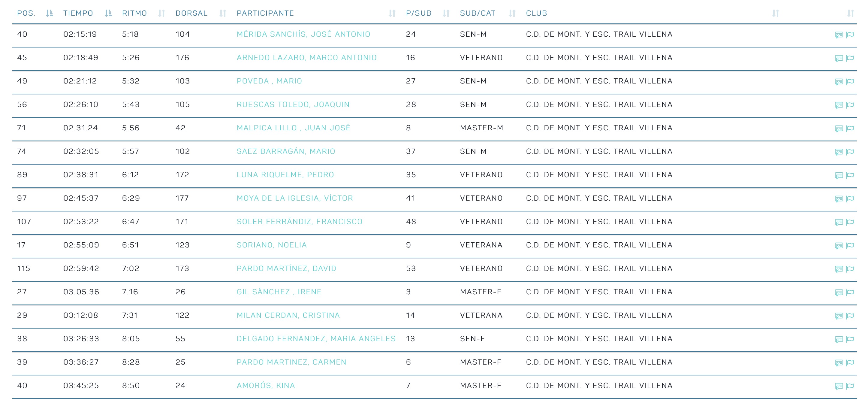
Task: Click P/SUB column header label
Action: (x=418, y=14)
